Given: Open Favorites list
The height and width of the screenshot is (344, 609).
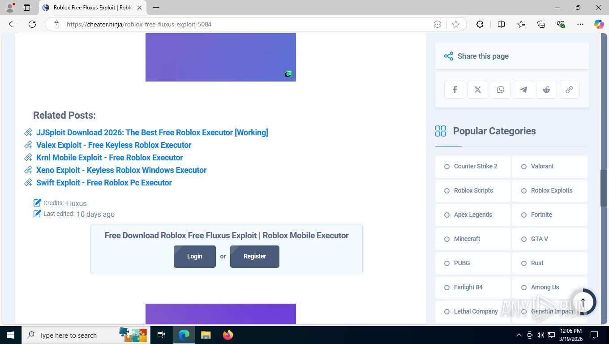Looking at the screenshot, I should point(521,24).
